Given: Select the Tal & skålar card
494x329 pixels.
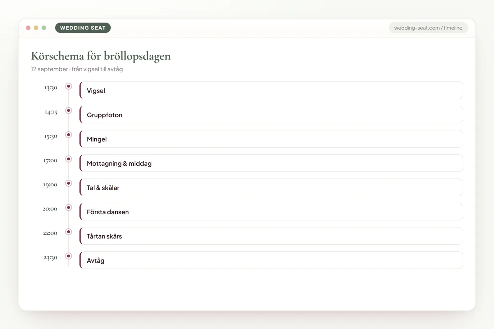Looking at the screenshot, I should [x=271, y=188].
